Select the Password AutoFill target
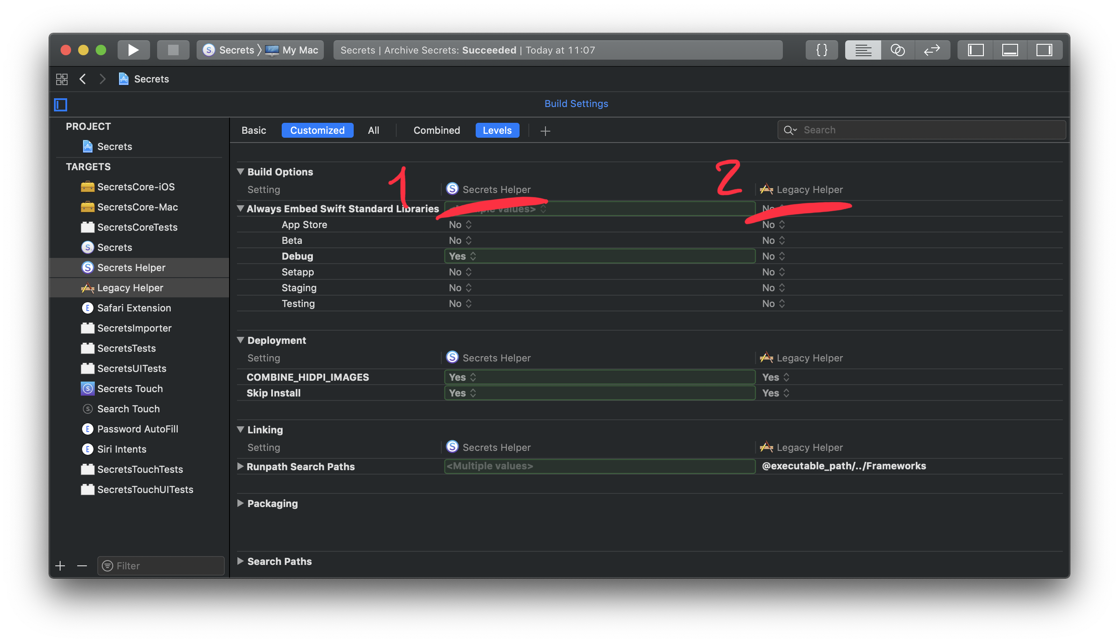This screenshot has height=643, width=1119. tap(137, 429)
